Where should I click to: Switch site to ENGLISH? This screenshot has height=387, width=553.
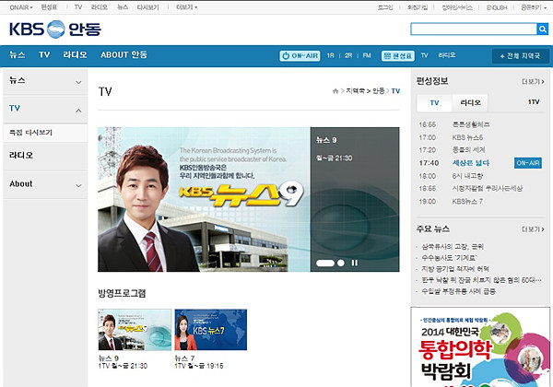[497, 7]
